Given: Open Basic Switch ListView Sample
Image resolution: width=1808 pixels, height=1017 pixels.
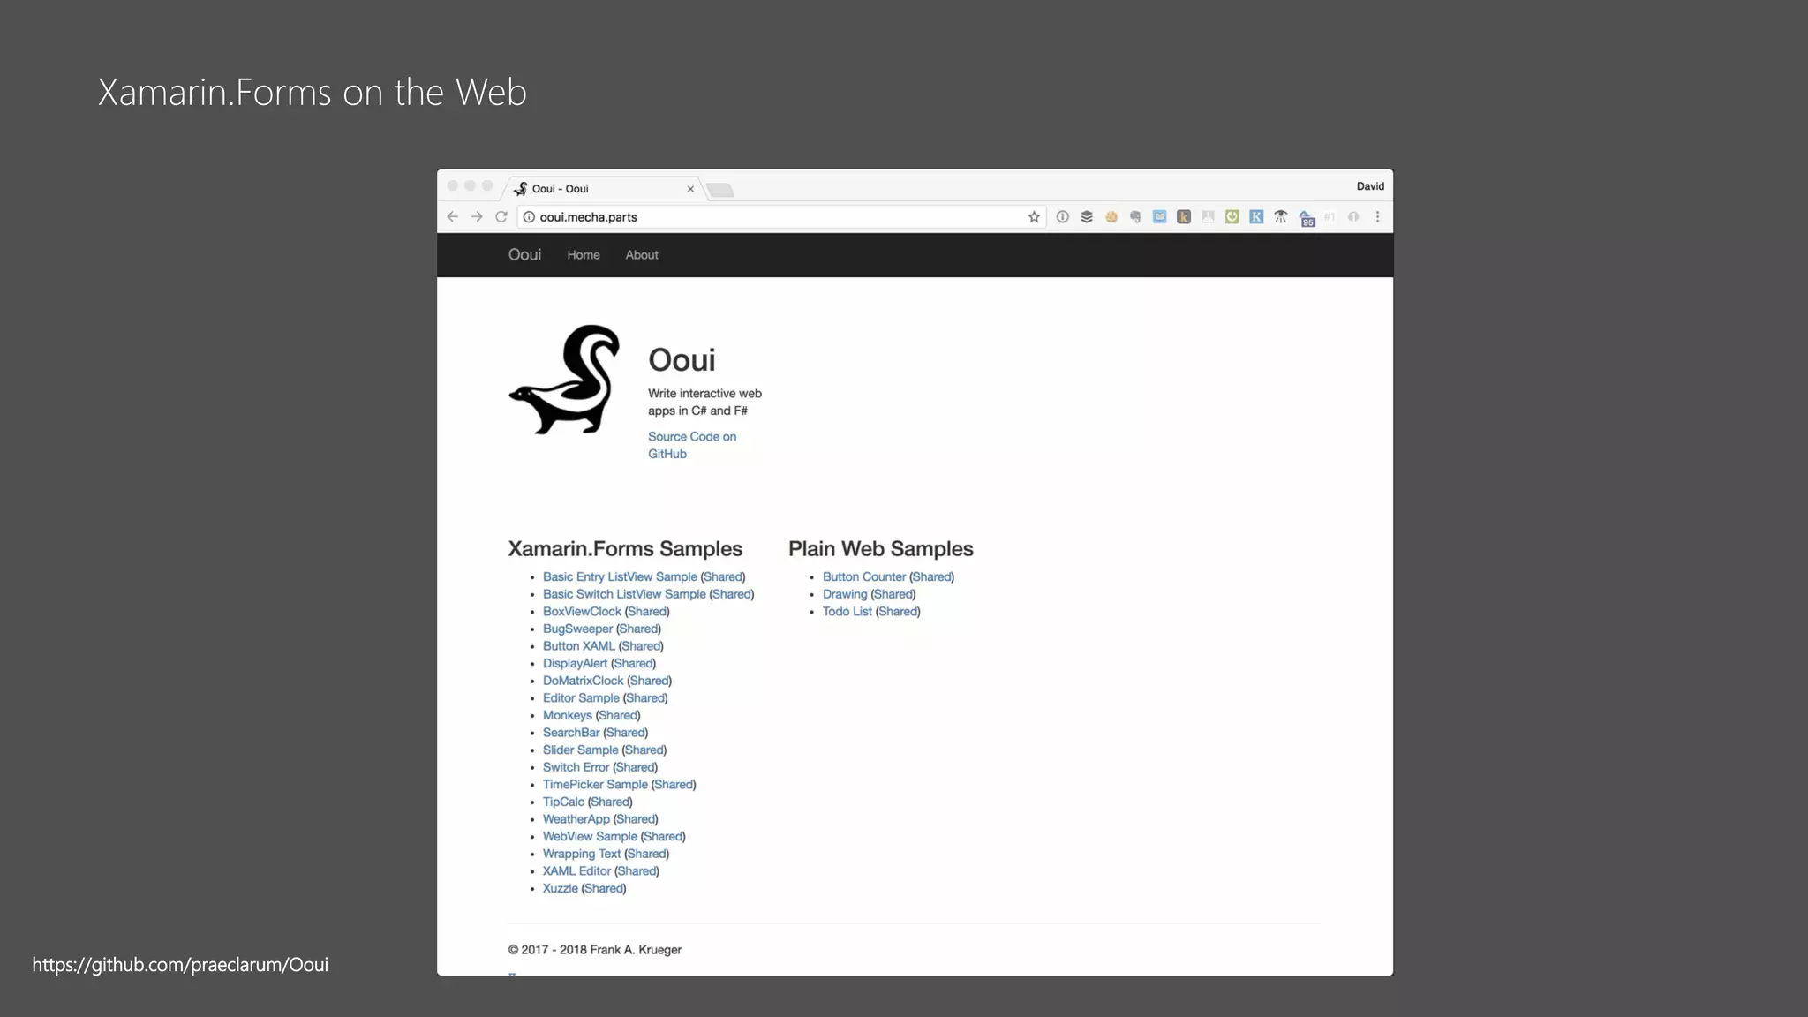Looking at the screenshot, I should coord(624,594).
